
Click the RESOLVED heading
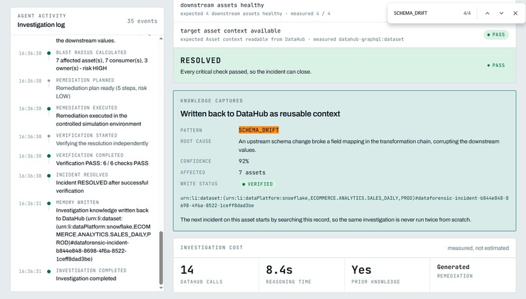coord(200,61)
